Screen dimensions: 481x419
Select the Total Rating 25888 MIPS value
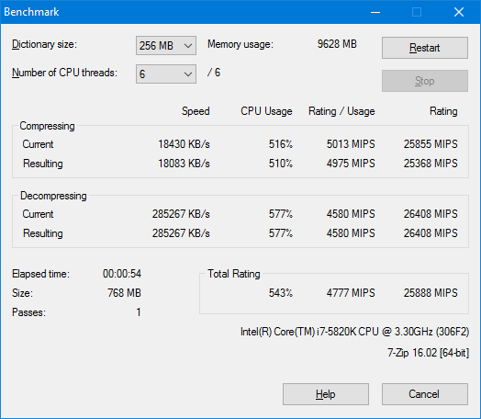coord(431,293)
